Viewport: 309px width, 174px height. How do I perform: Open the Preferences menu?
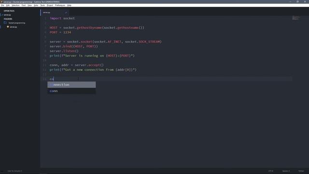60,5
